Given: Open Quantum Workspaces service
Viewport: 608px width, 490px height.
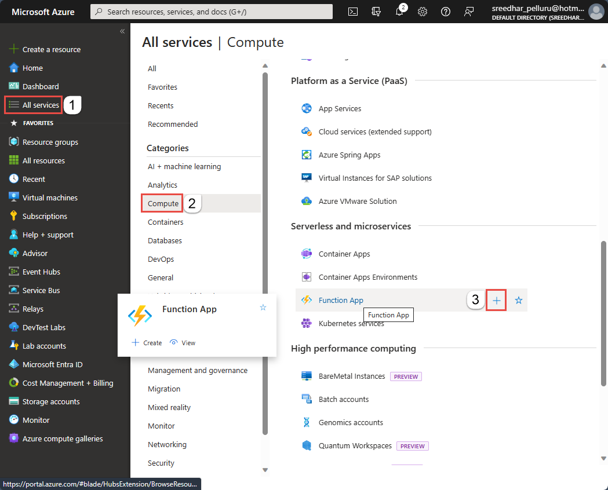Looking at the screenshot, I should coord(355,446).
